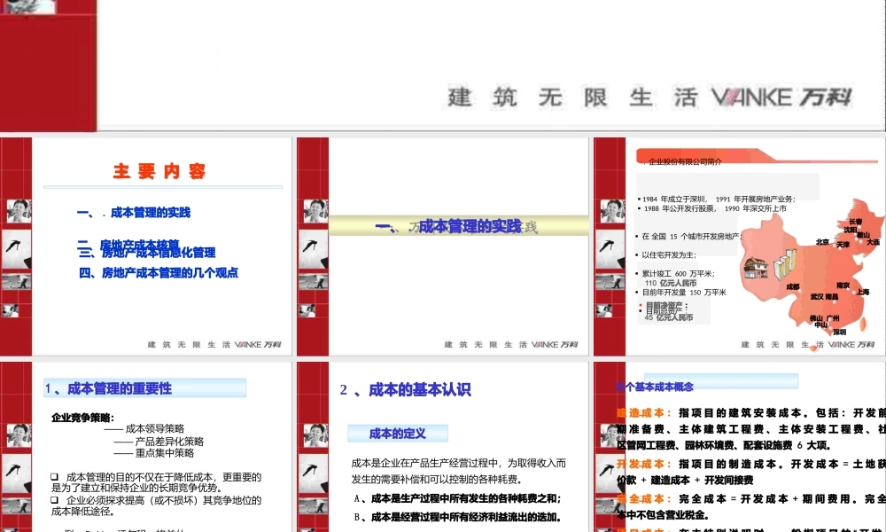Select the 几个基本成本概念 slide
886x532 pixels.
740,447
